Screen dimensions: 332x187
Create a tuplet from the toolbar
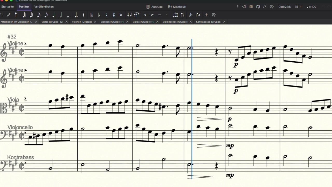(x=175, y=15)
